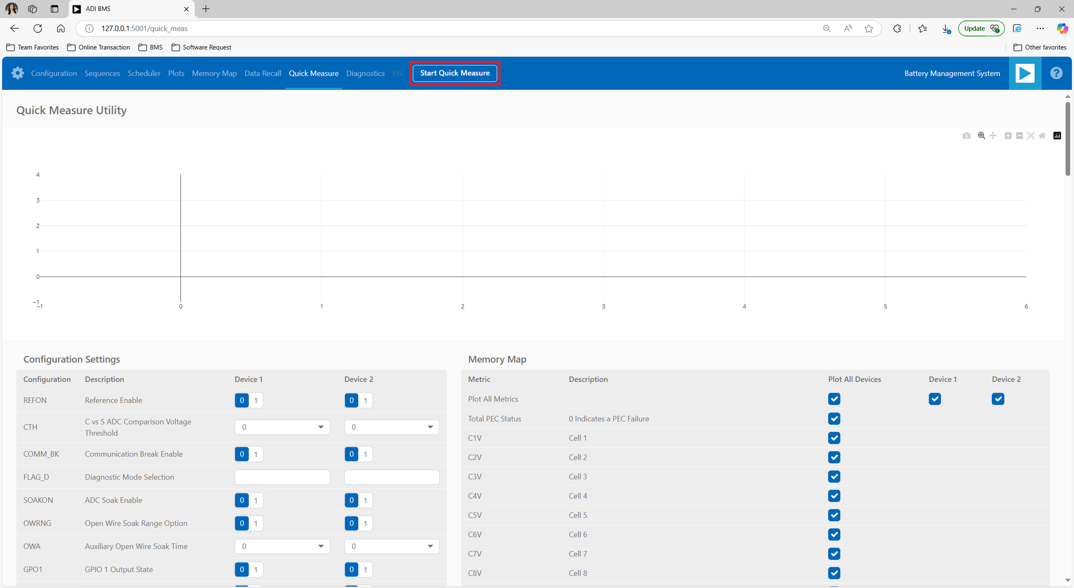1074x588 pixels.
Task: Click the scrollbar down arrow
Action: point(1068,580)
